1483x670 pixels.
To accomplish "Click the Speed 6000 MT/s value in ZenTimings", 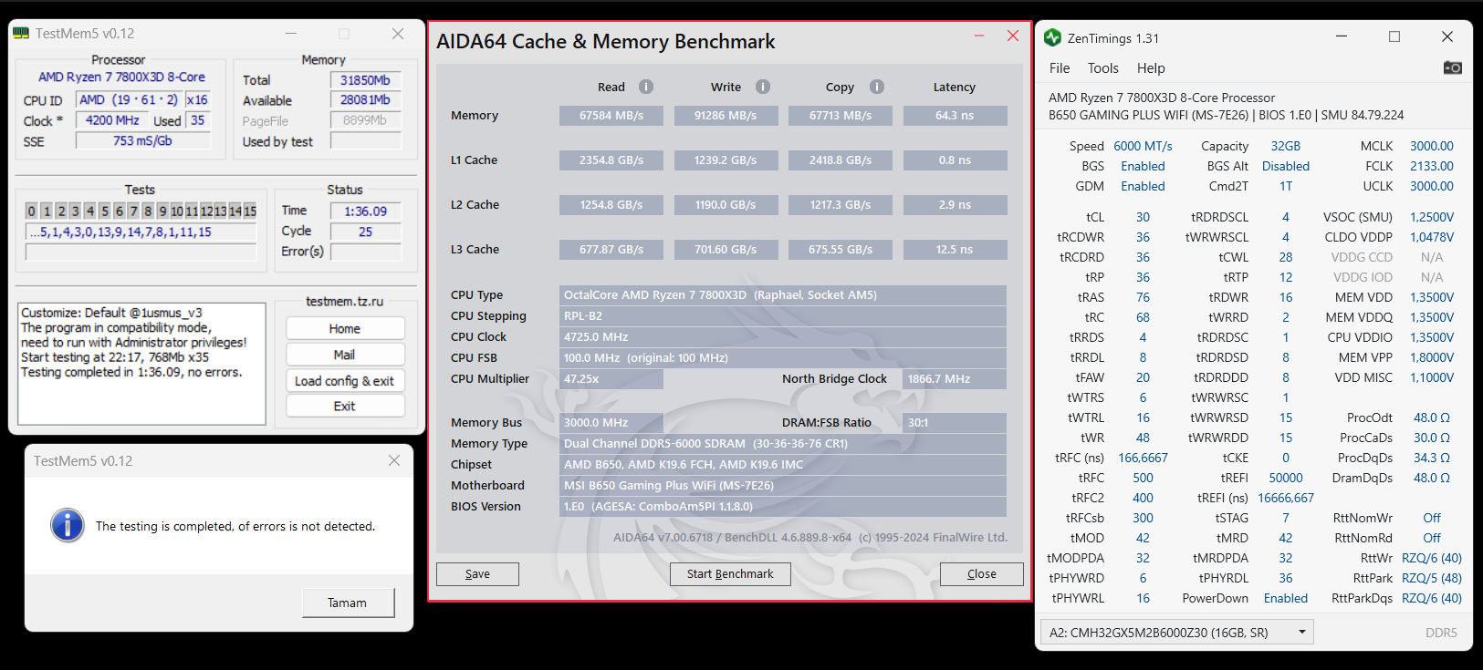I will click(x=1143, y=146).
